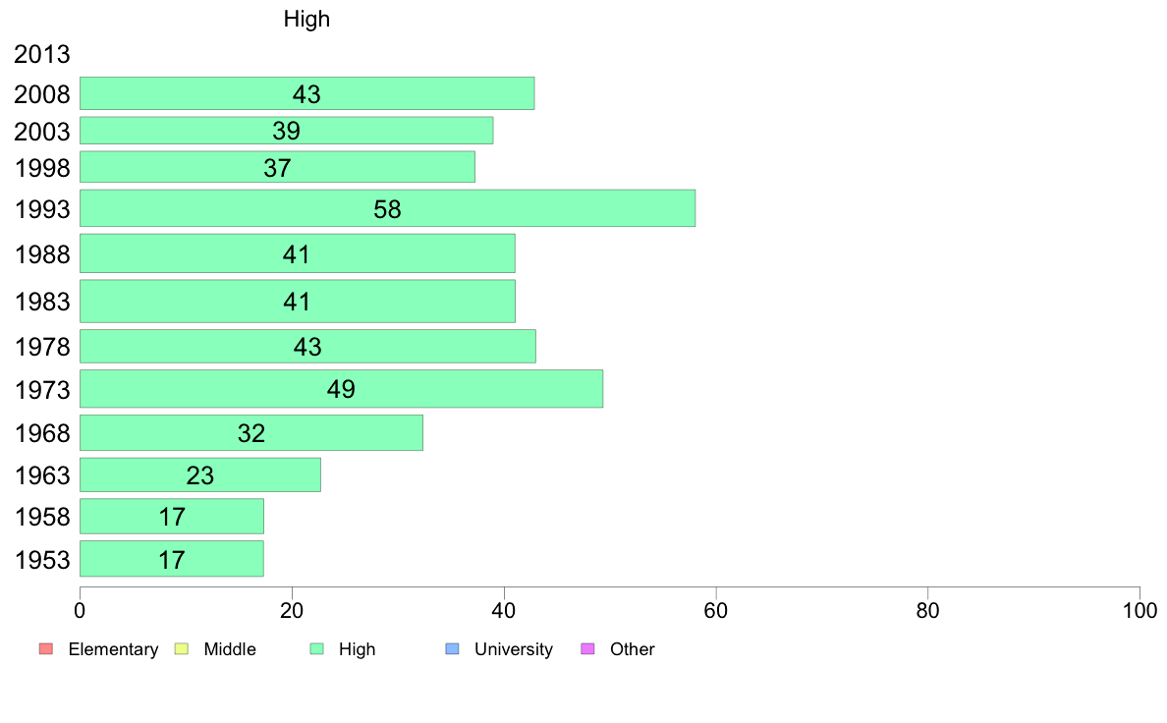The width and height of the screenshot is (1167, 723).
Task: Select the 2008 bar showing 43
Action: [307, 93]
